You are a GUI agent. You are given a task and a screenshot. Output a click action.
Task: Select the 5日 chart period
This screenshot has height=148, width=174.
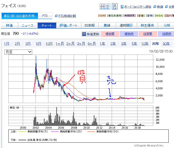tap(38, 44)
